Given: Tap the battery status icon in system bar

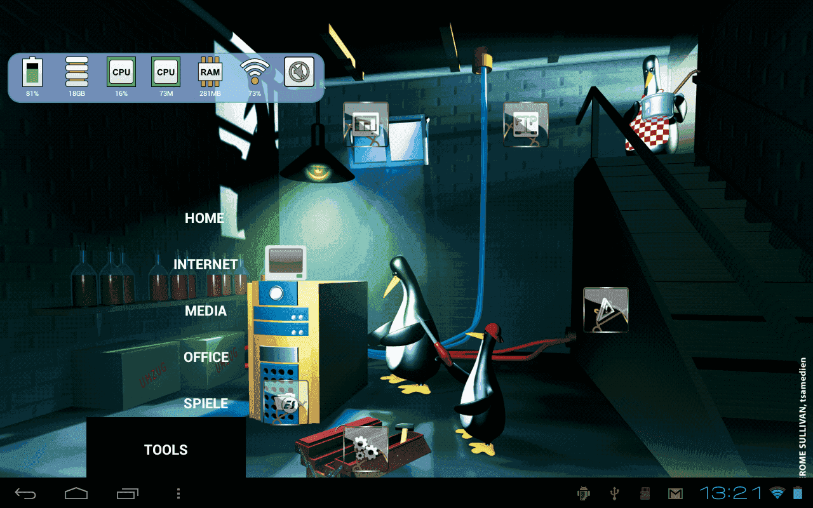Looking at the screenshot, I should pyautogui.click(x=798, y=493).
